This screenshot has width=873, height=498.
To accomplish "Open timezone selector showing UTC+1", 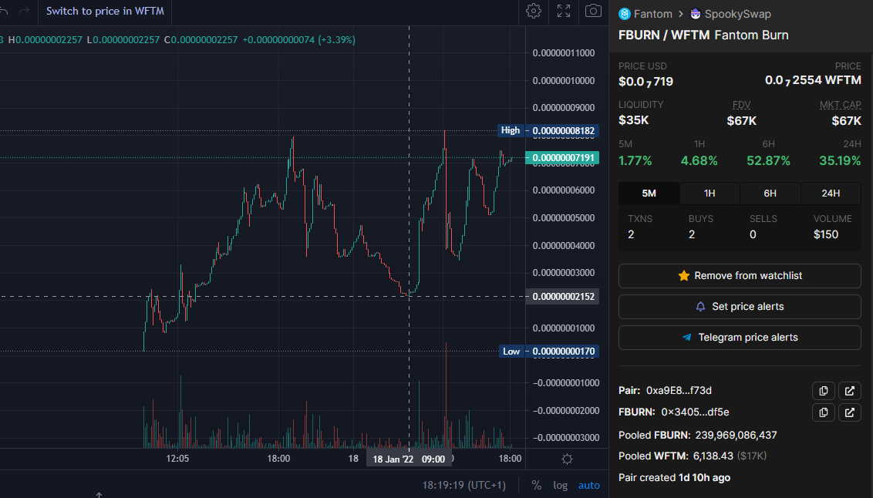I will pyautogui.click(x=463, y=485).
